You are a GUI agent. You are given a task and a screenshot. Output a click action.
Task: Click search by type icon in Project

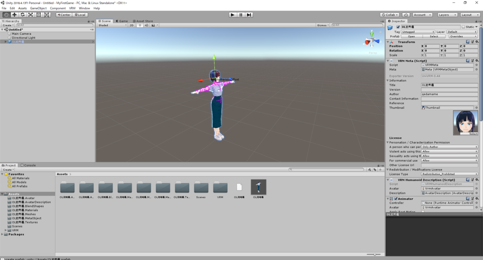coord(370,170)
